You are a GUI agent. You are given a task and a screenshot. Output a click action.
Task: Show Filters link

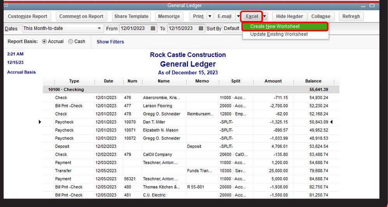110,42
